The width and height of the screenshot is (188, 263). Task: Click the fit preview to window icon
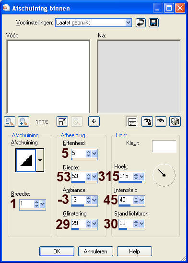click(62, 121)
